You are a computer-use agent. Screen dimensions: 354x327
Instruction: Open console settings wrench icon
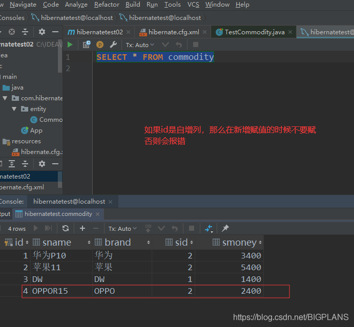pyautogui.click(x=113, y=45)
